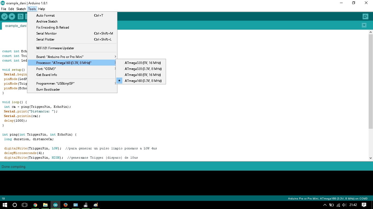
Task: Click the Serial.println(cm); code line
Action: pos(22,116)
